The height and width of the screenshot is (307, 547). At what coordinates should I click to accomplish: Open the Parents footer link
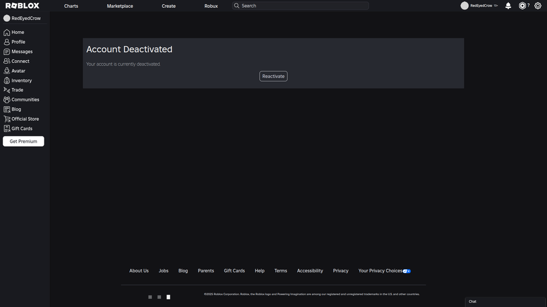click(206, 271)
